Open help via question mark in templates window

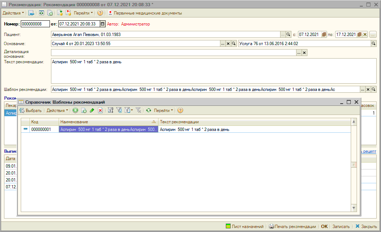pos(180,110)
